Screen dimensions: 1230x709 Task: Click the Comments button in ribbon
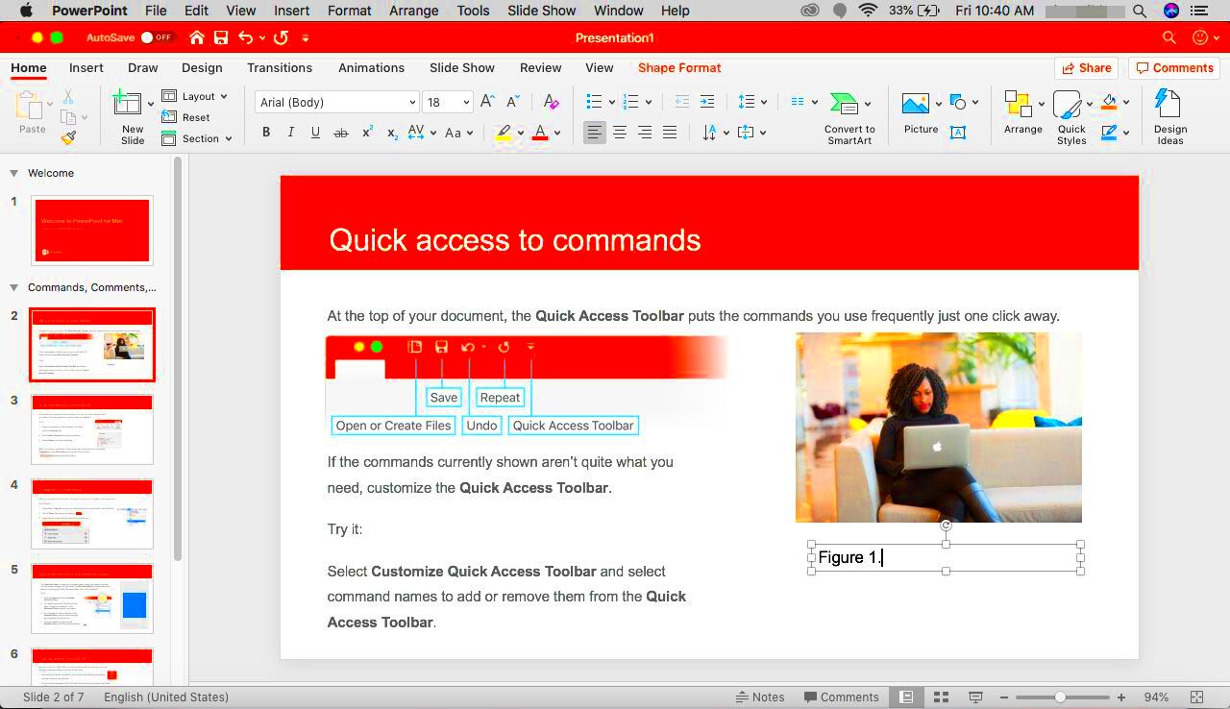coord(1173,67)
